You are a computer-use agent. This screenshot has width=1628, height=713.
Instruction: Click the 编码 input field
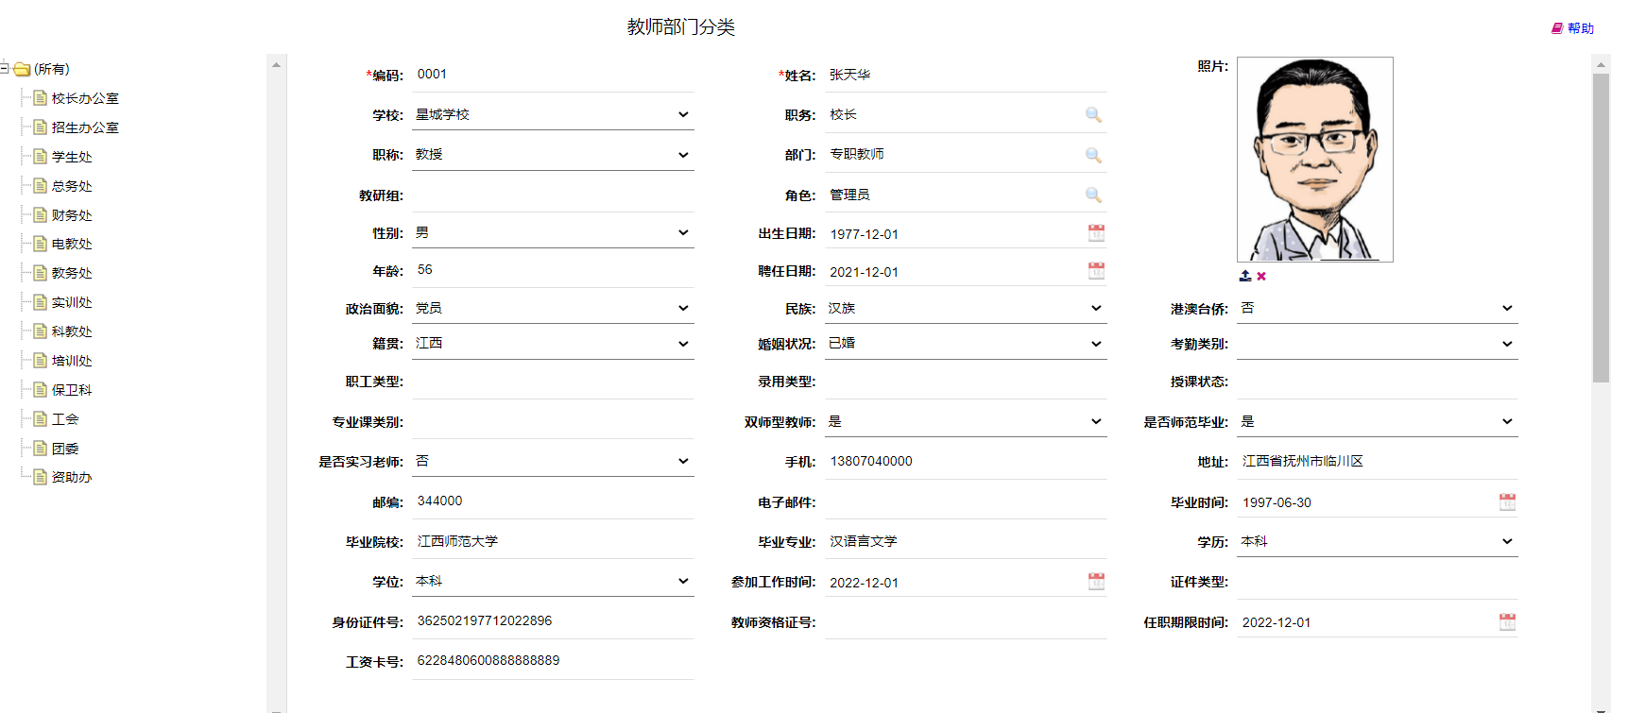(553, 75)
